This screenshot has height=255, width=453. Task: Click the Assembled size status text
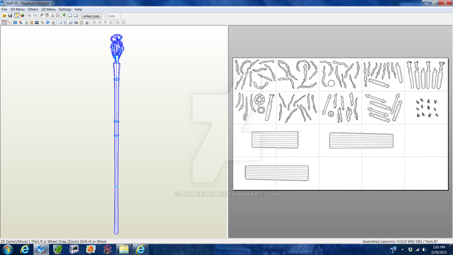click(x=400, y=241)
